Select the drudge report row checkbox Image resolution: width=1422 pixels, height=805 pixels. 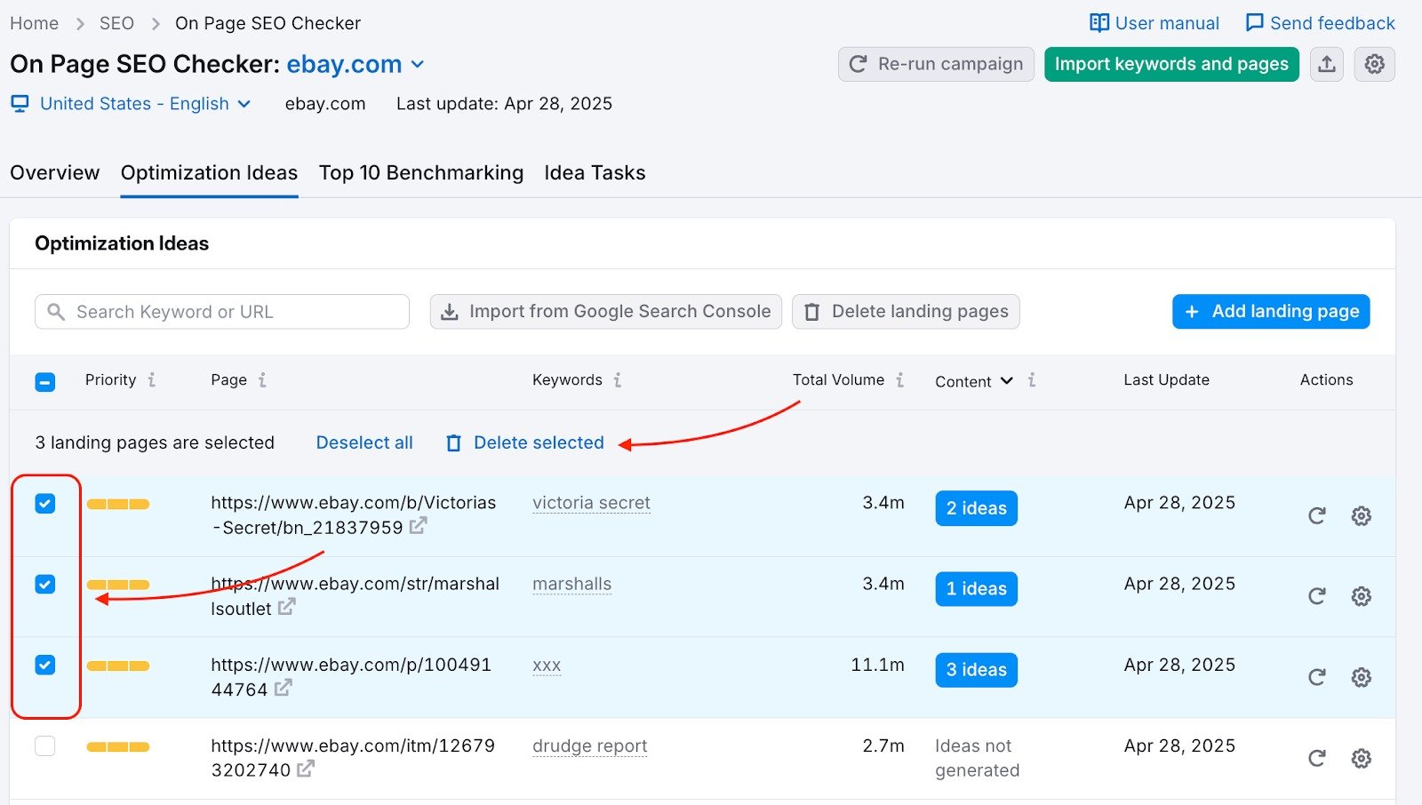44,745
